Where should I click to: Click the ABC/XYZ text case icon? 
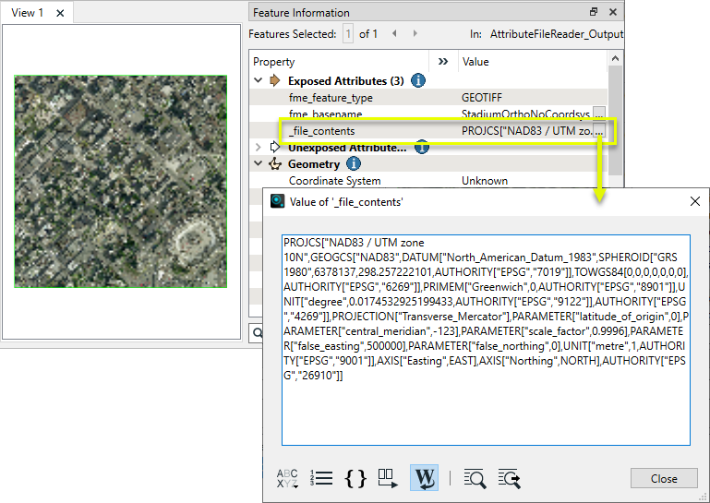point(288,478)
